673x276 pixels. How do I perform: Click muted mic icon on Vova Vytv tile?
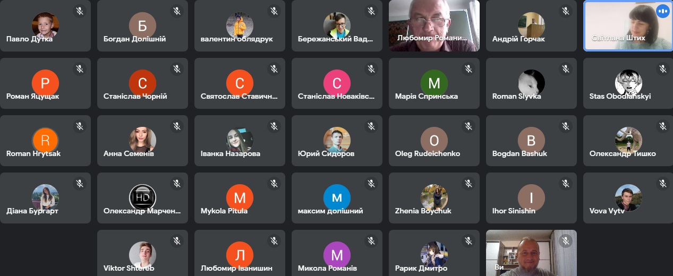(662, 184)
